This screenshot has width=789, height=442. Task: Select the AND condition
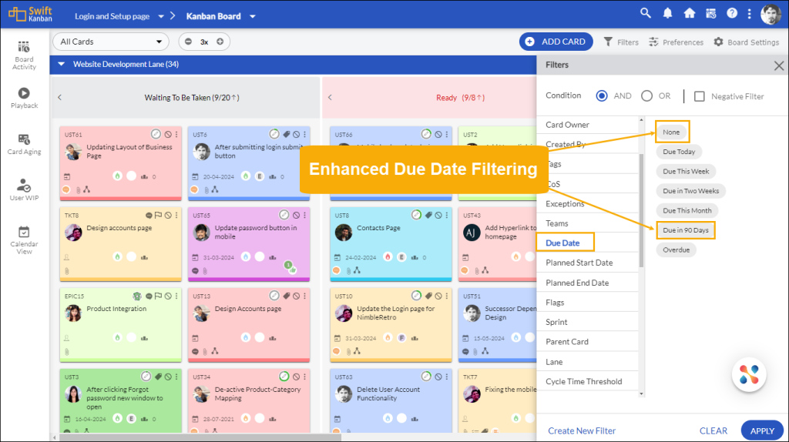pyautogui.click(x=601, y=95)
